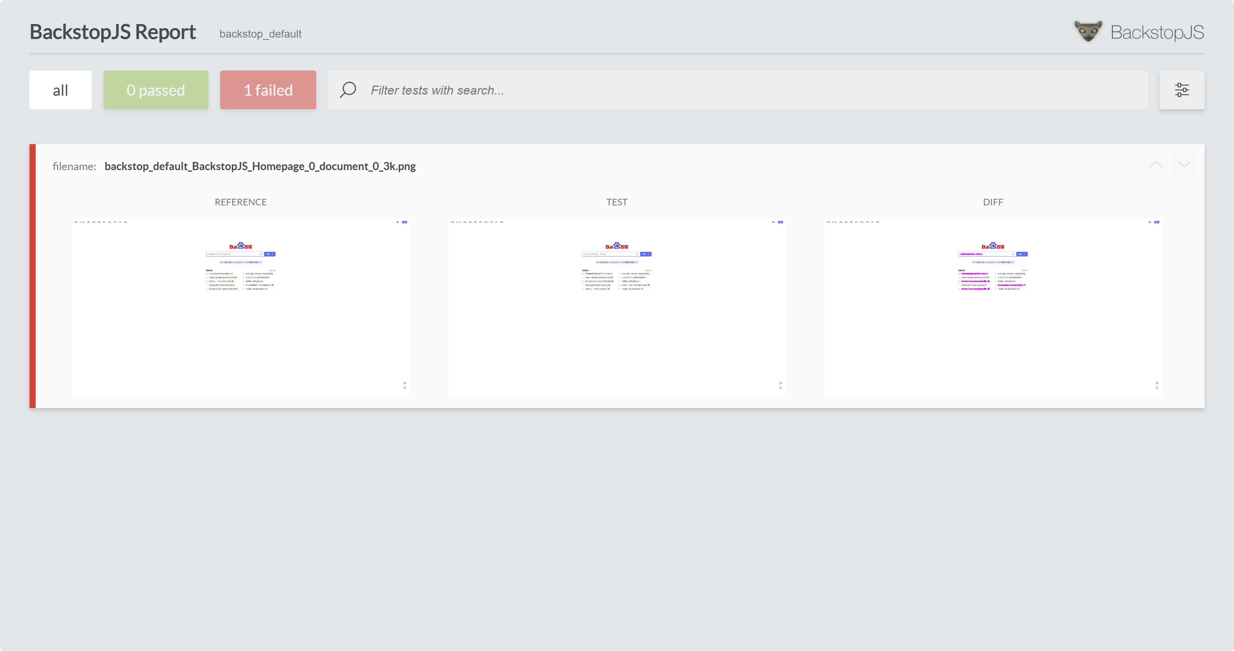1234x651 pixels.
Task: Show all tests with 'all' filter
Action: (60, 90)
